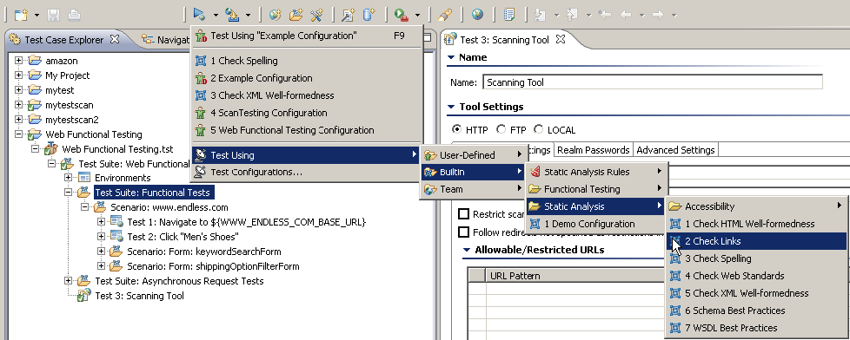Click the Print toolbar icon
This screenshot has width=850, height=340.
tap(74, 15)
